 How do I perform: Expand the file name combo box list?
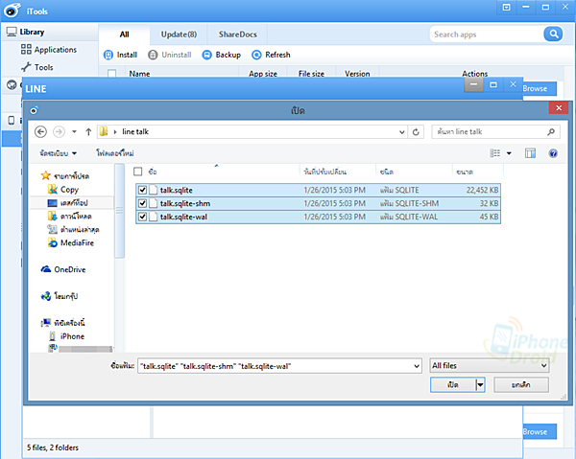coord(417,366)
